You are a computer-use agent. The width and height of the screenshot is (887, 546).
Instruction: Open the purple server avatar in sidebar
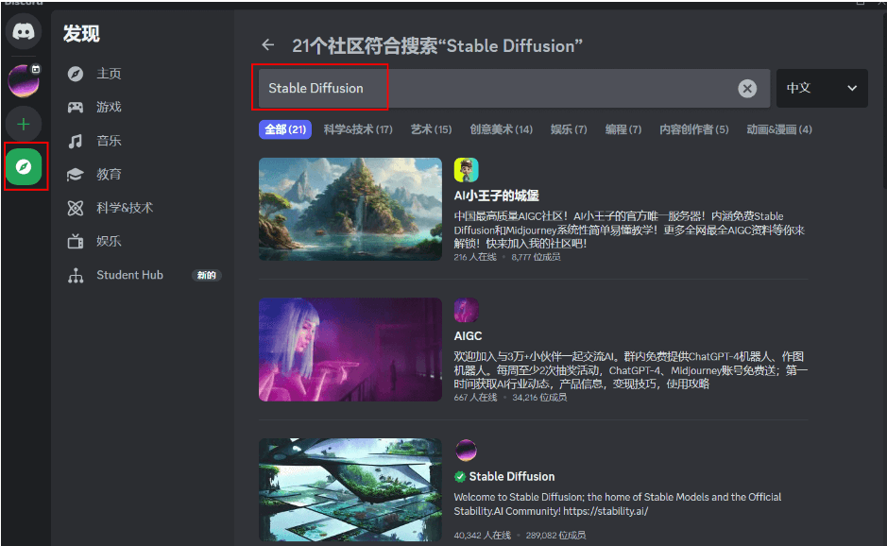[x=24, y=80]
